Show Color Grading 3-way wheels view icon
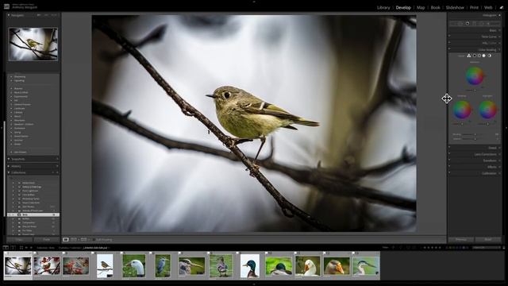508x286 pixels. pyautogui.click(x=469, y=56)
